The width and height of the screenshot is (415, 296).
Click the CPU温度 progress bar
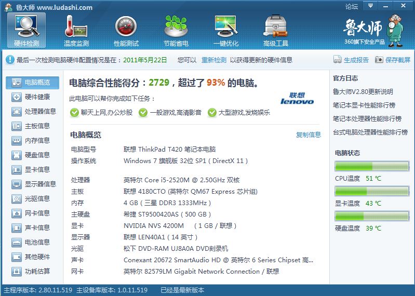click(372, 166)
